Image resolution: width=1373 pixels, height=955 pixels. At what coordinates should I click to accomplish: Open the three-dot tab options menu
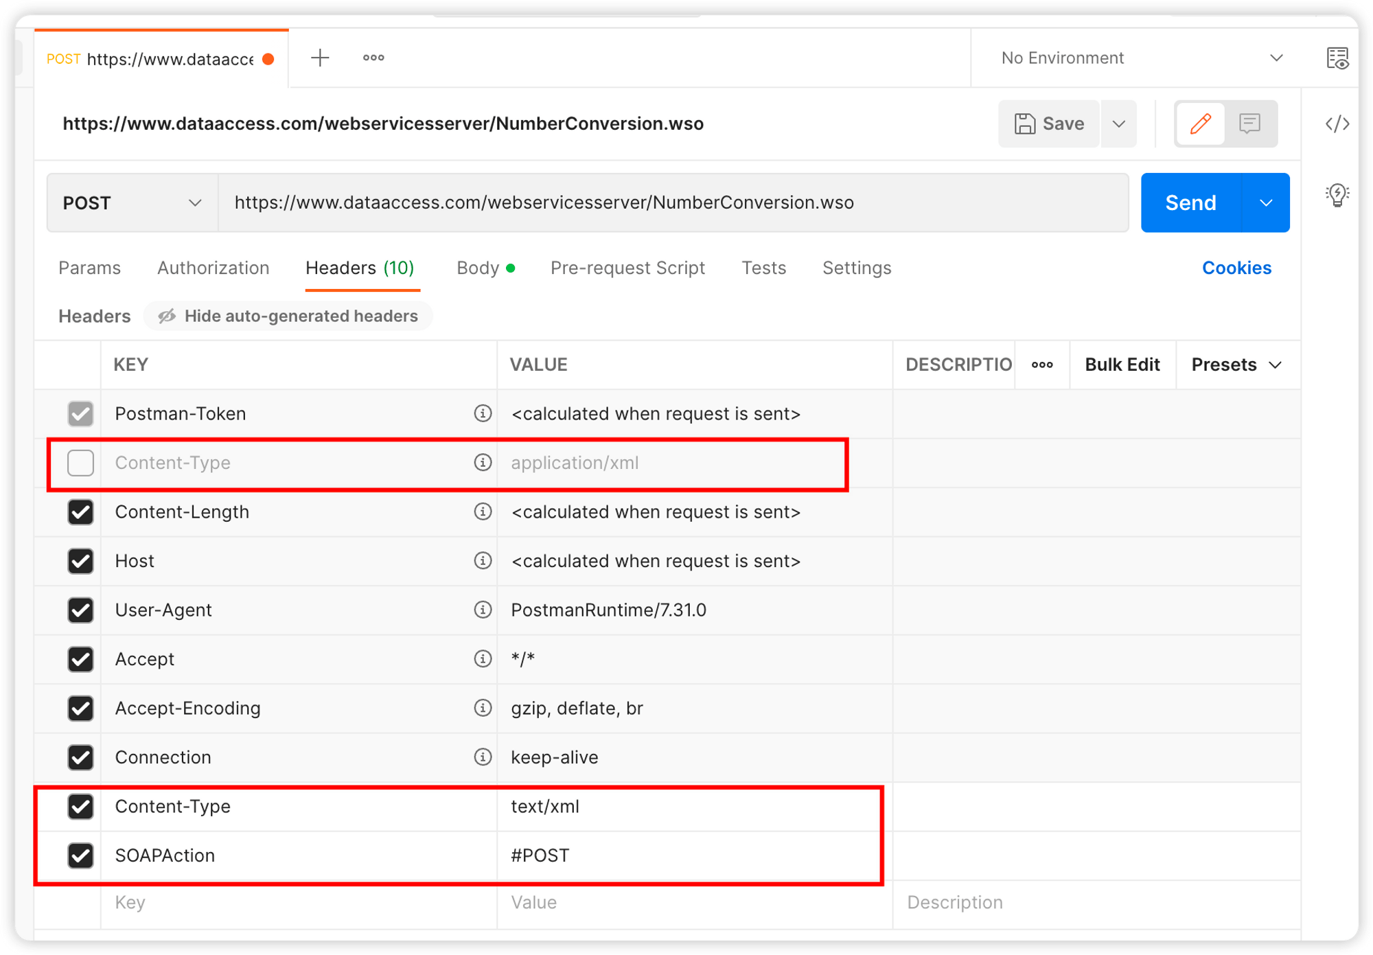click(373, 58)
